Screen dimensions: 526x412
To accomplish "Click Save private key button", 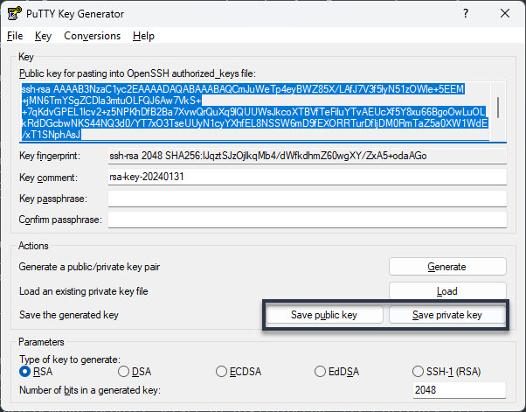I will tap(447, 315).
